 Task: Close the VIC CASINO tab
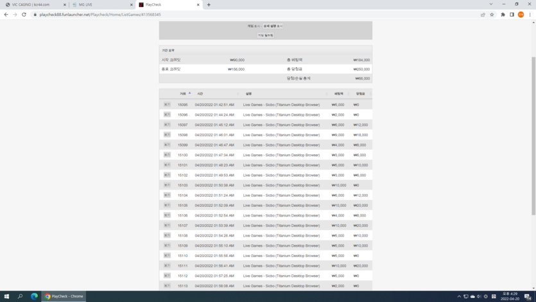(65, 4)
